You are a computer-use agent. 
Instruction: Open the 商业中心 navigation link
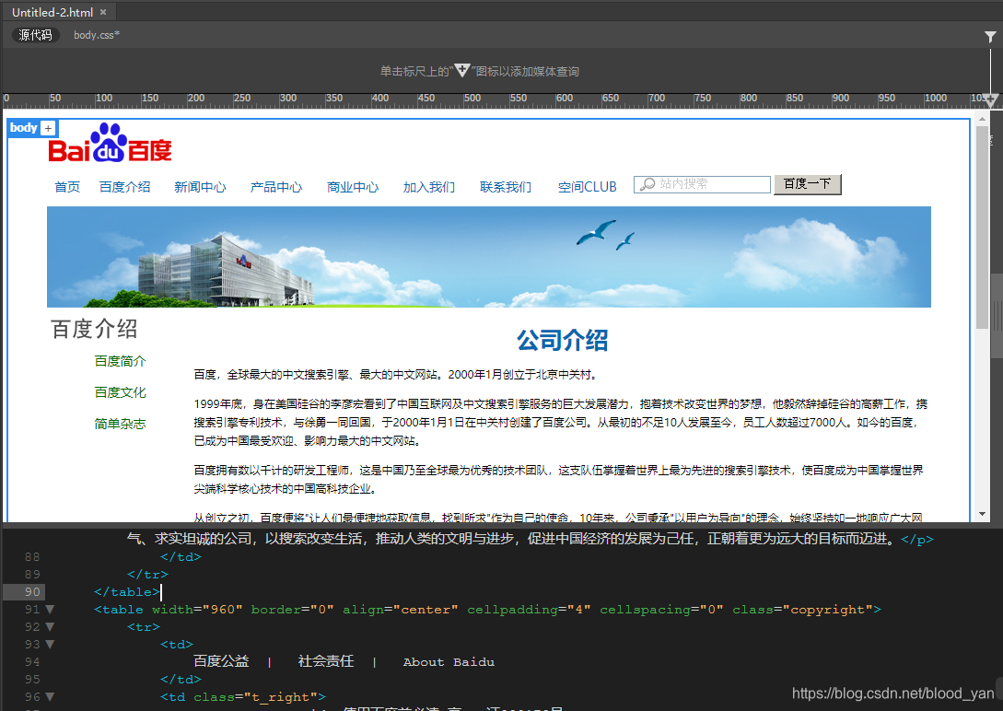353,187
